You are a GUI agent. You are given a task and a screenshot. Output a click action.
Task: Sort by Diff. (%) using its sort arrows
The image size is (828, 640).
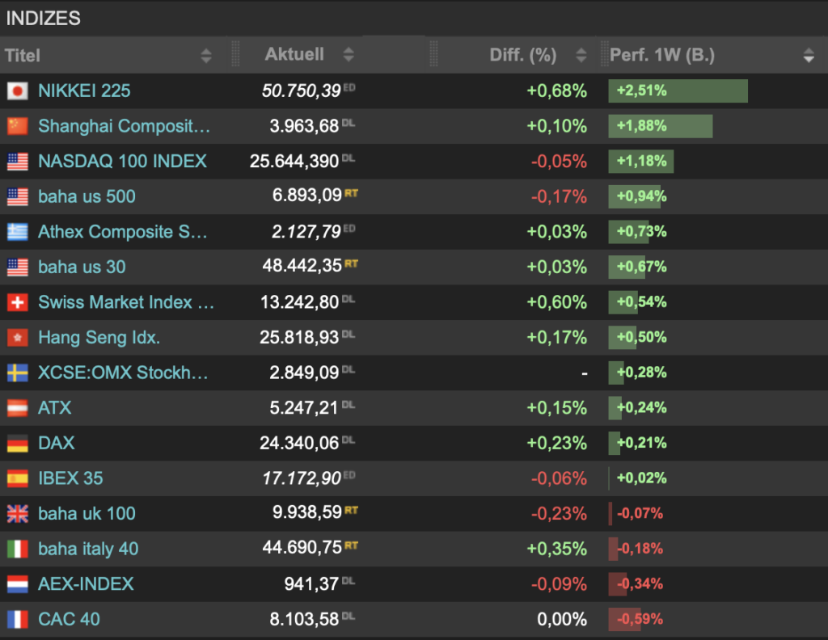[581, 56]
